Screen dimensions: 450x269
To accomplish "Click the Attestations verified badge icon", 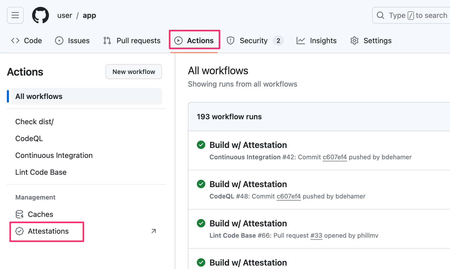I will coord(20,231).
